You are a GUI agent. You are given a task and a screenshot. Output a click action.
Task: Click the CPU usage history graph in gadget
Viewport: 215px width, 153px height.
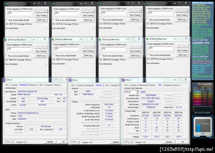tap(202, 109)
